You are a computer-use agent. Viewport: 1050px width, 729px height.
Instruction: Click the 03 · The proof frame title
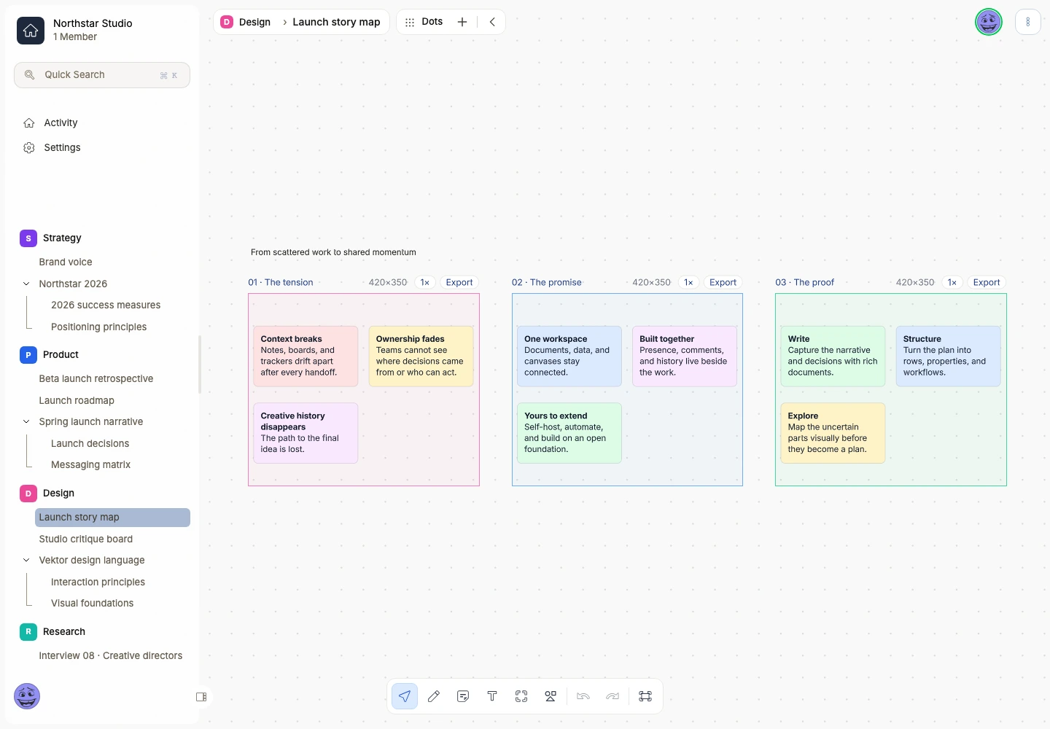click(x=805, y=282)
